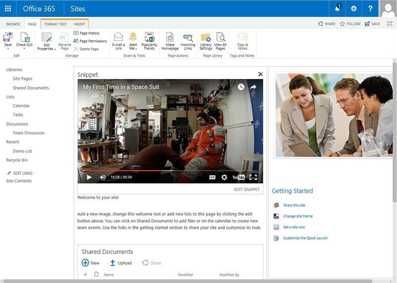Expand the Save dropdown arrow
Screen dimensions: 397x283
click(8, 48)
